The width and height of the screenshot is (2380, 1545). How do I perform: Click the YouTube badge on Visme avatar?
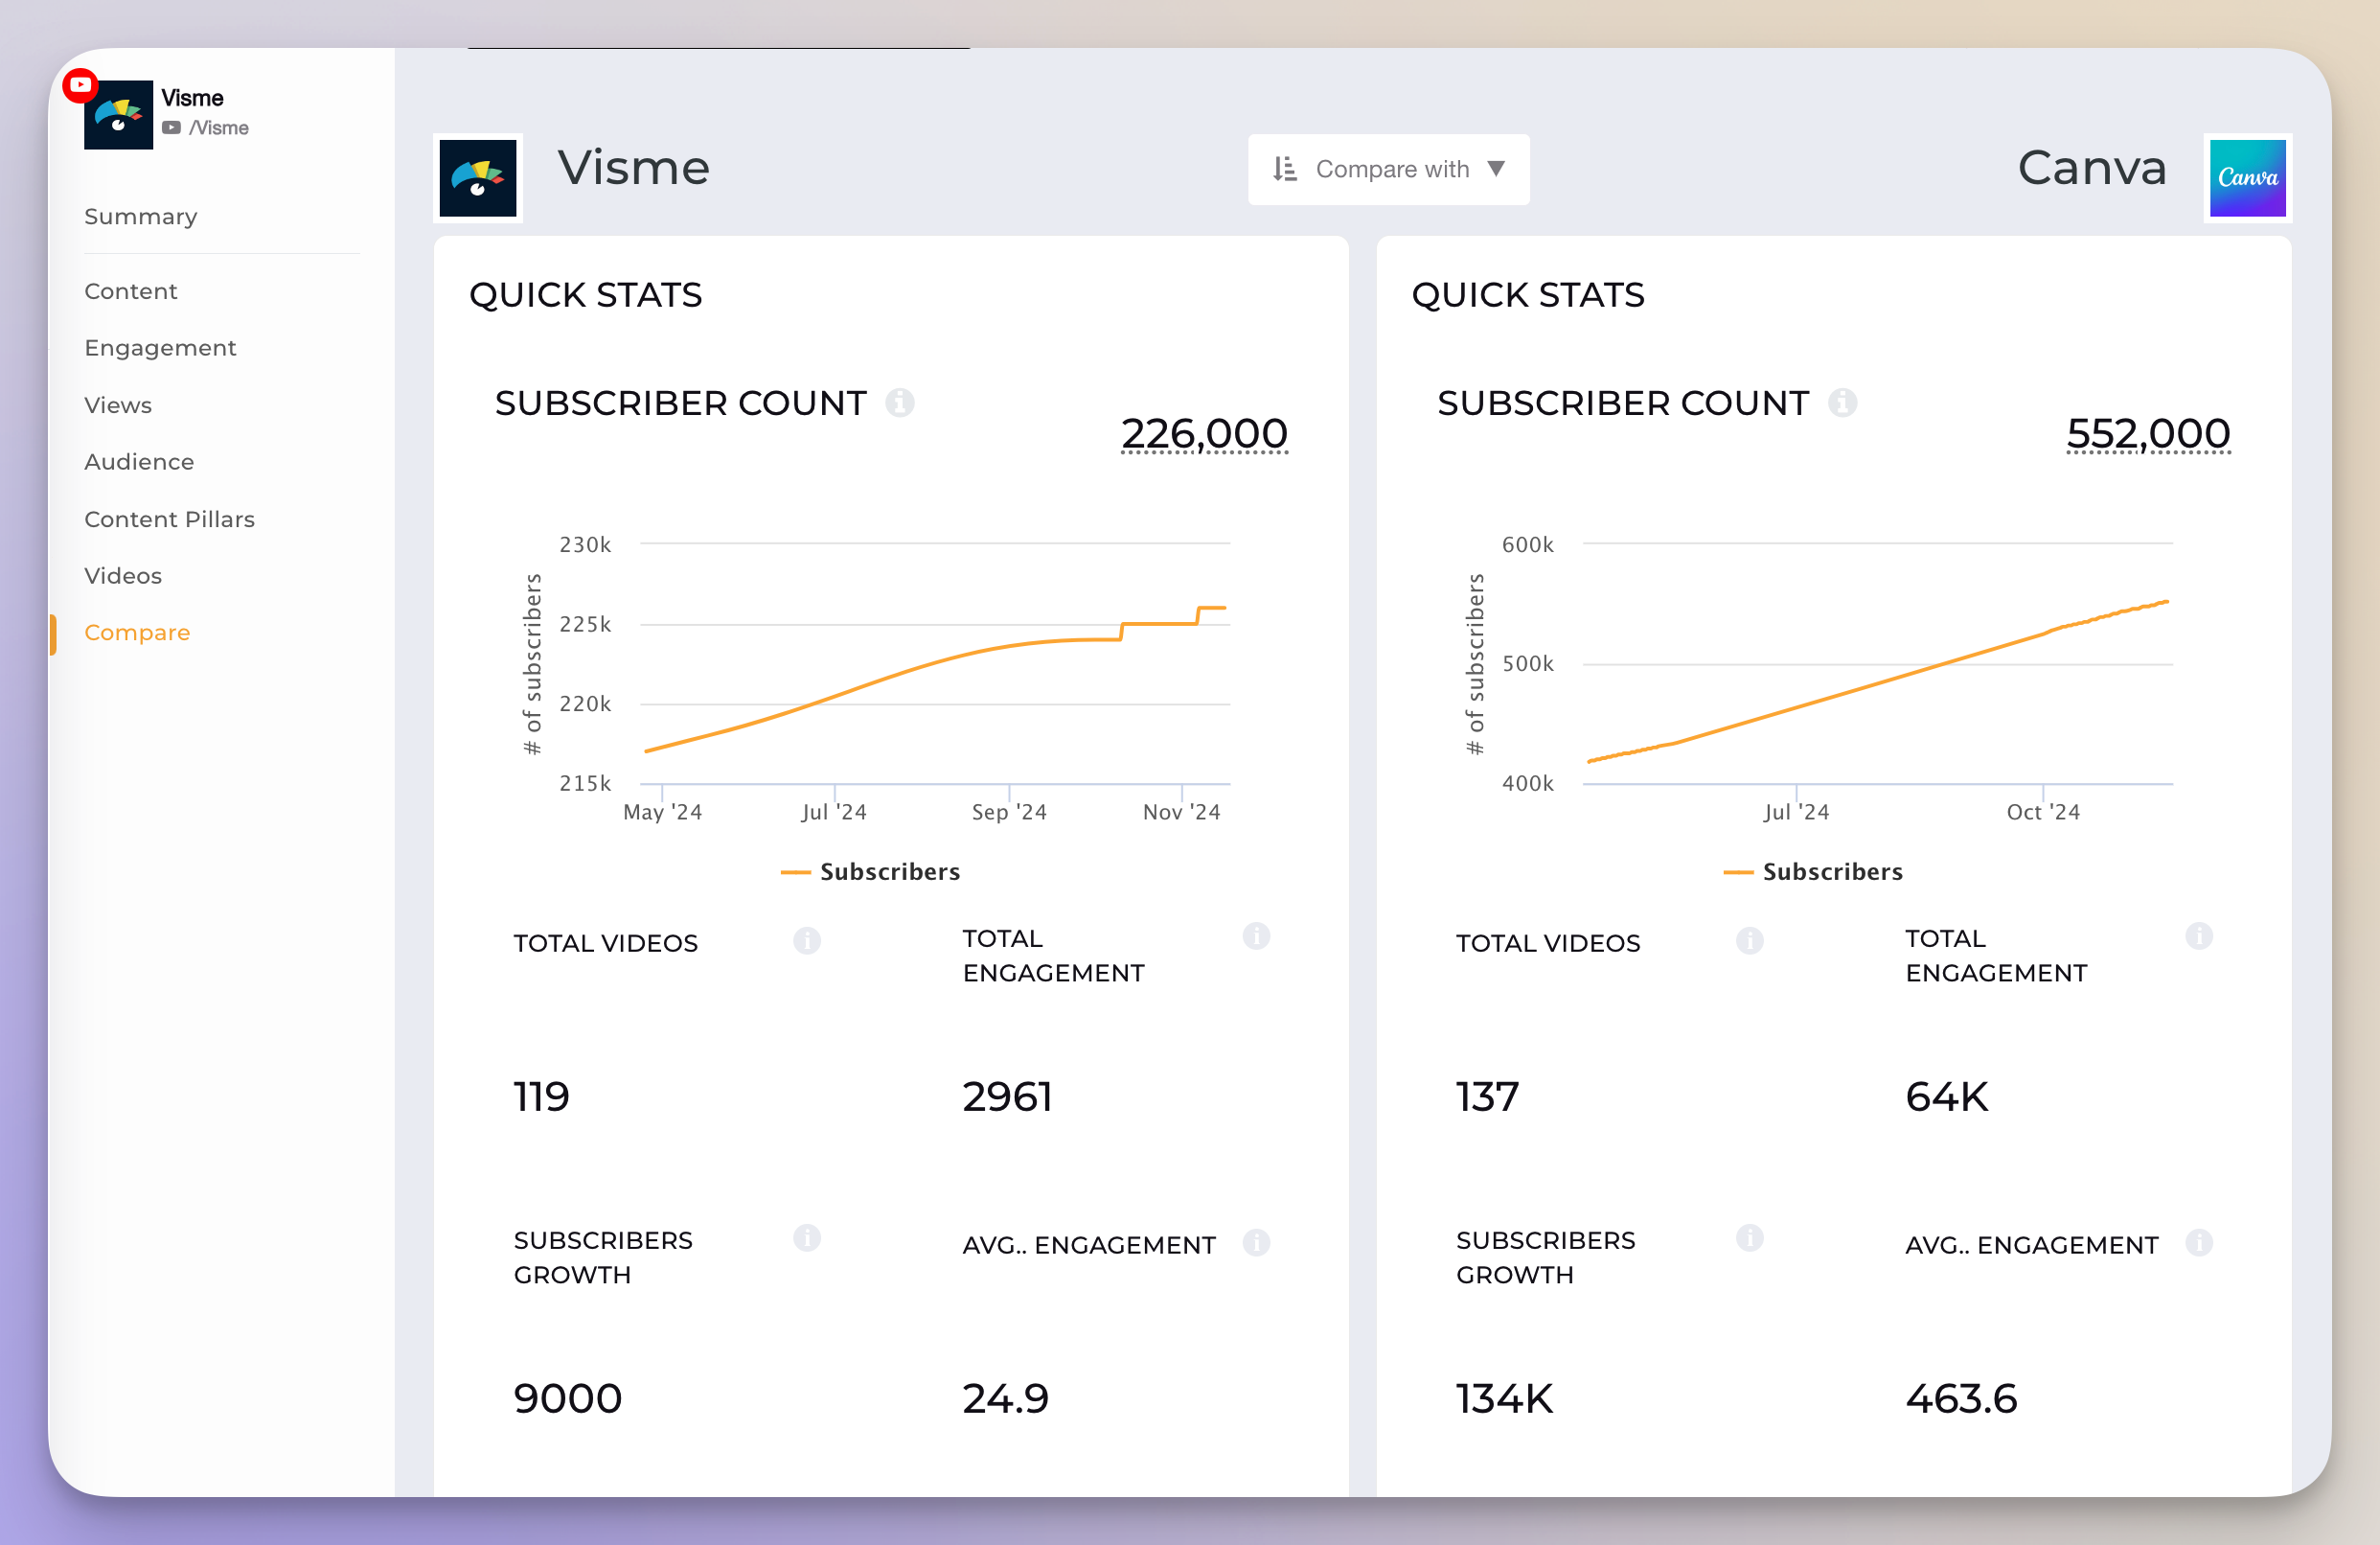tap(80, 85)
